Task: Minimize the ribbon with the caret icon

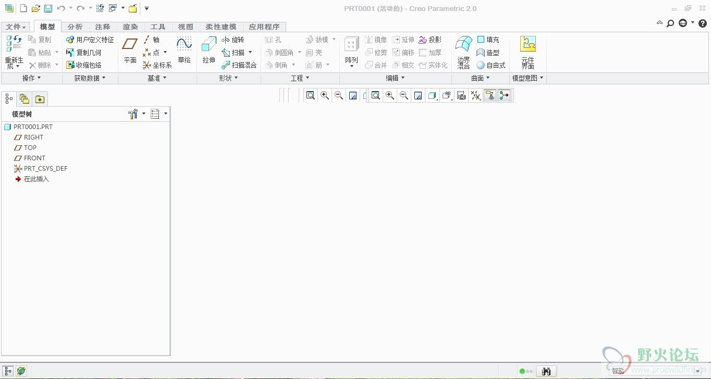Action: (659, 23)
